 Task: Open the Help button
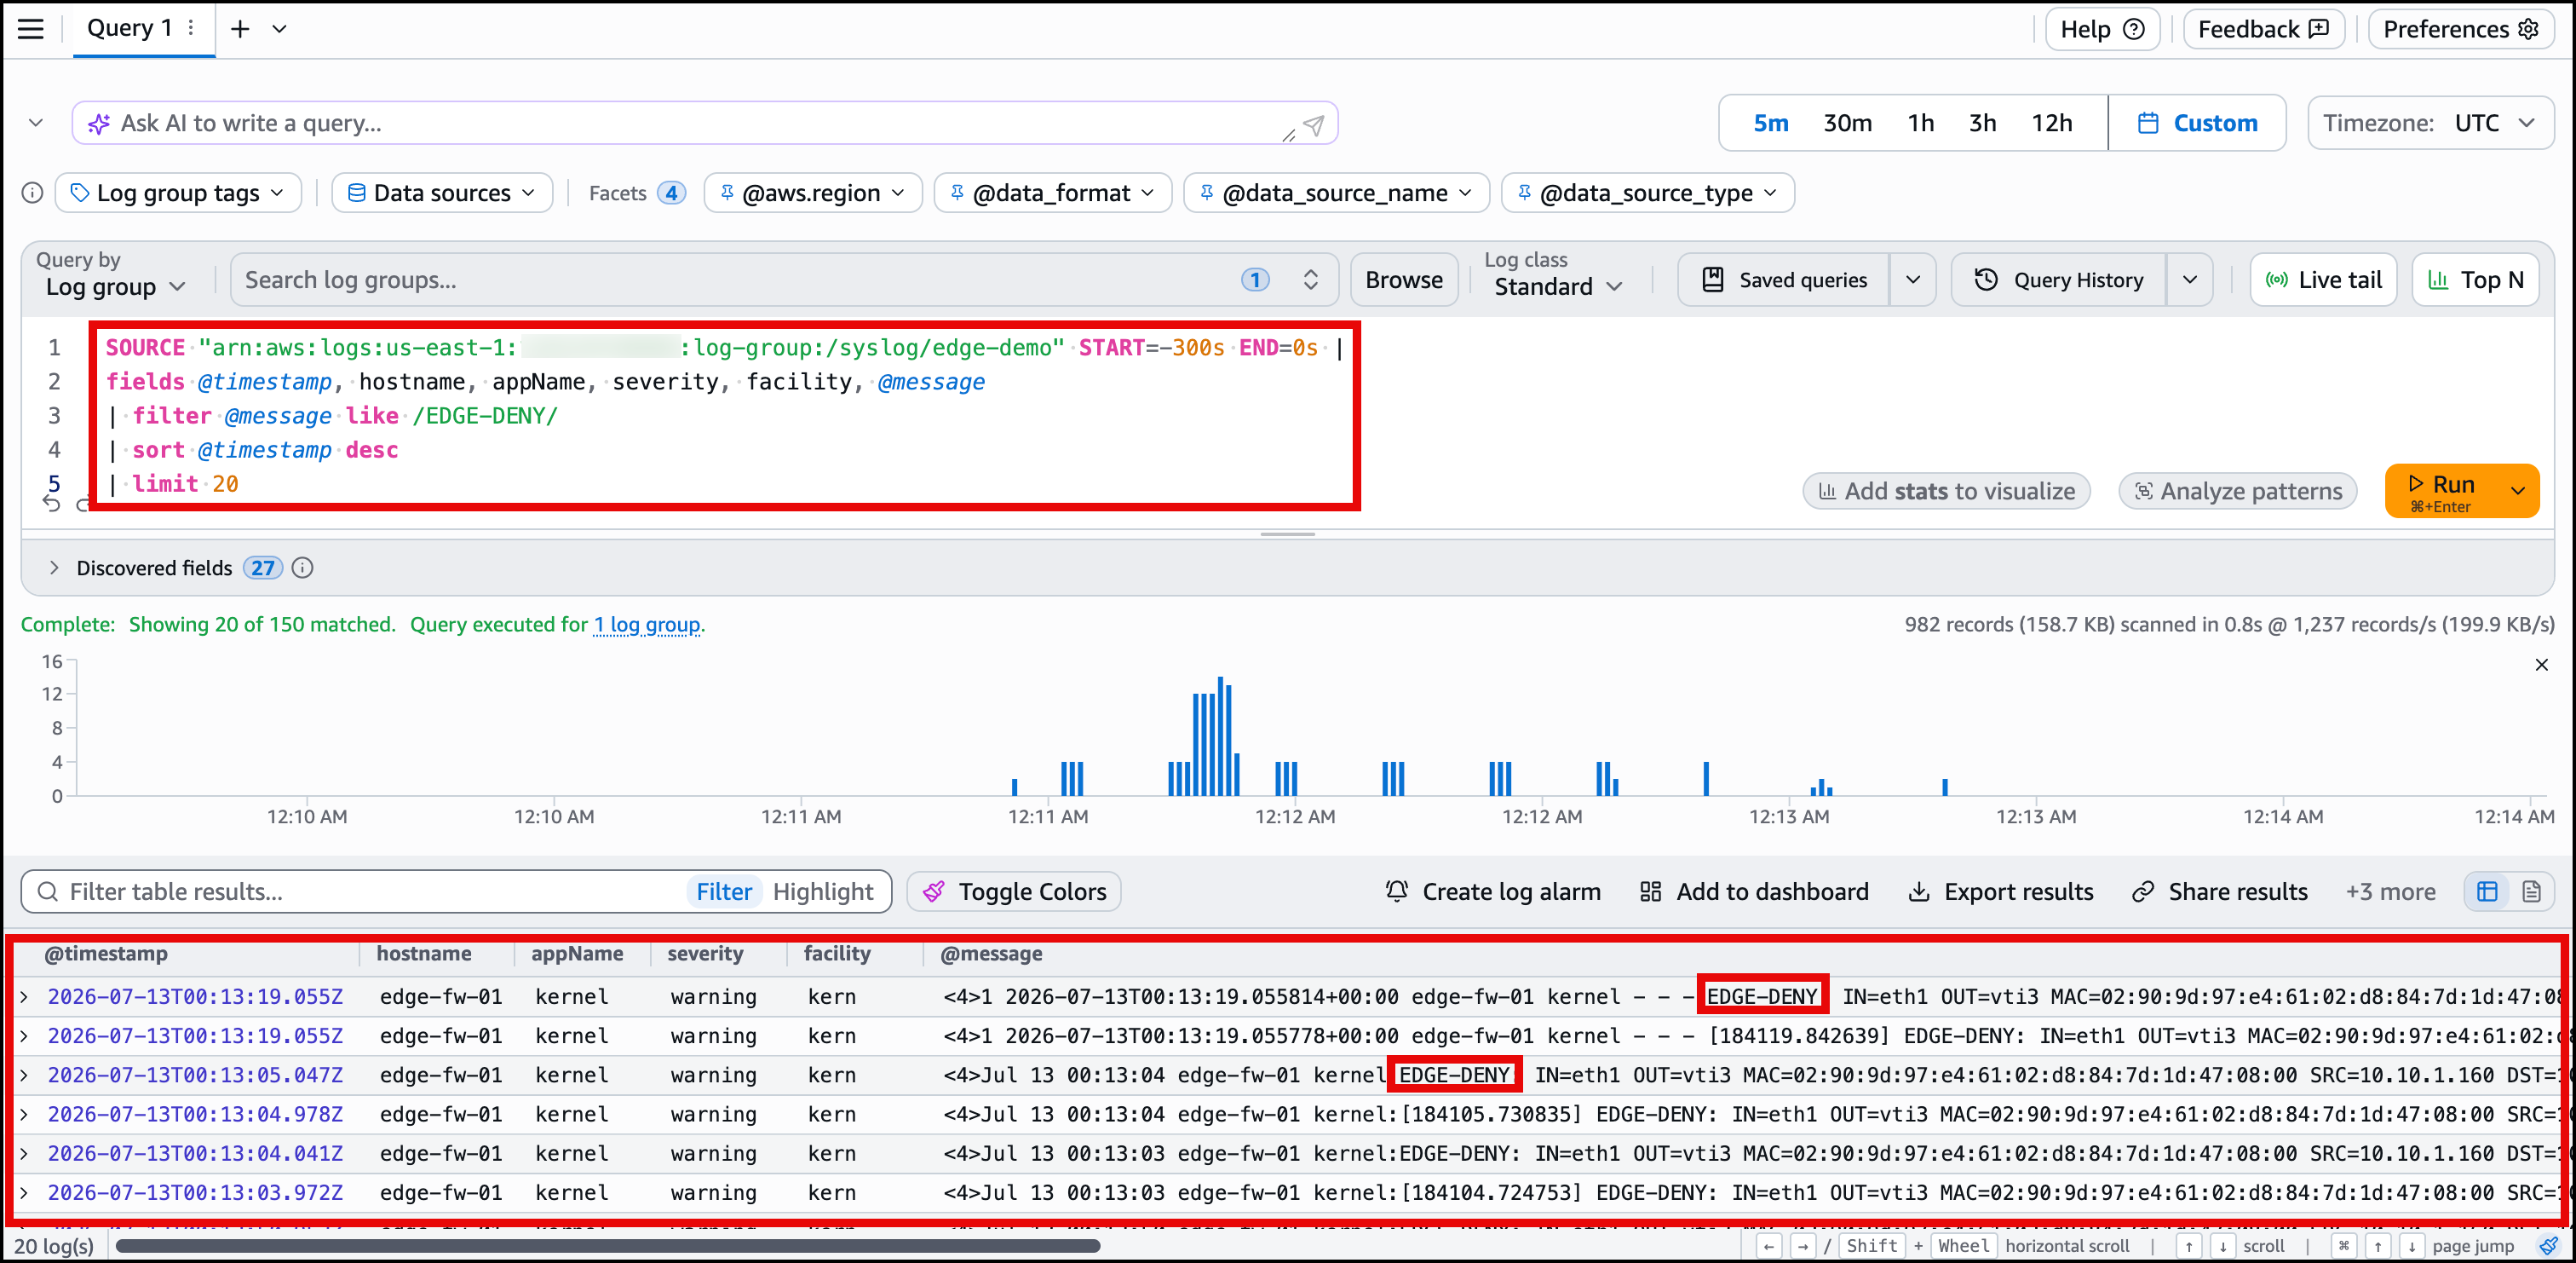[x=2102, y=29]
